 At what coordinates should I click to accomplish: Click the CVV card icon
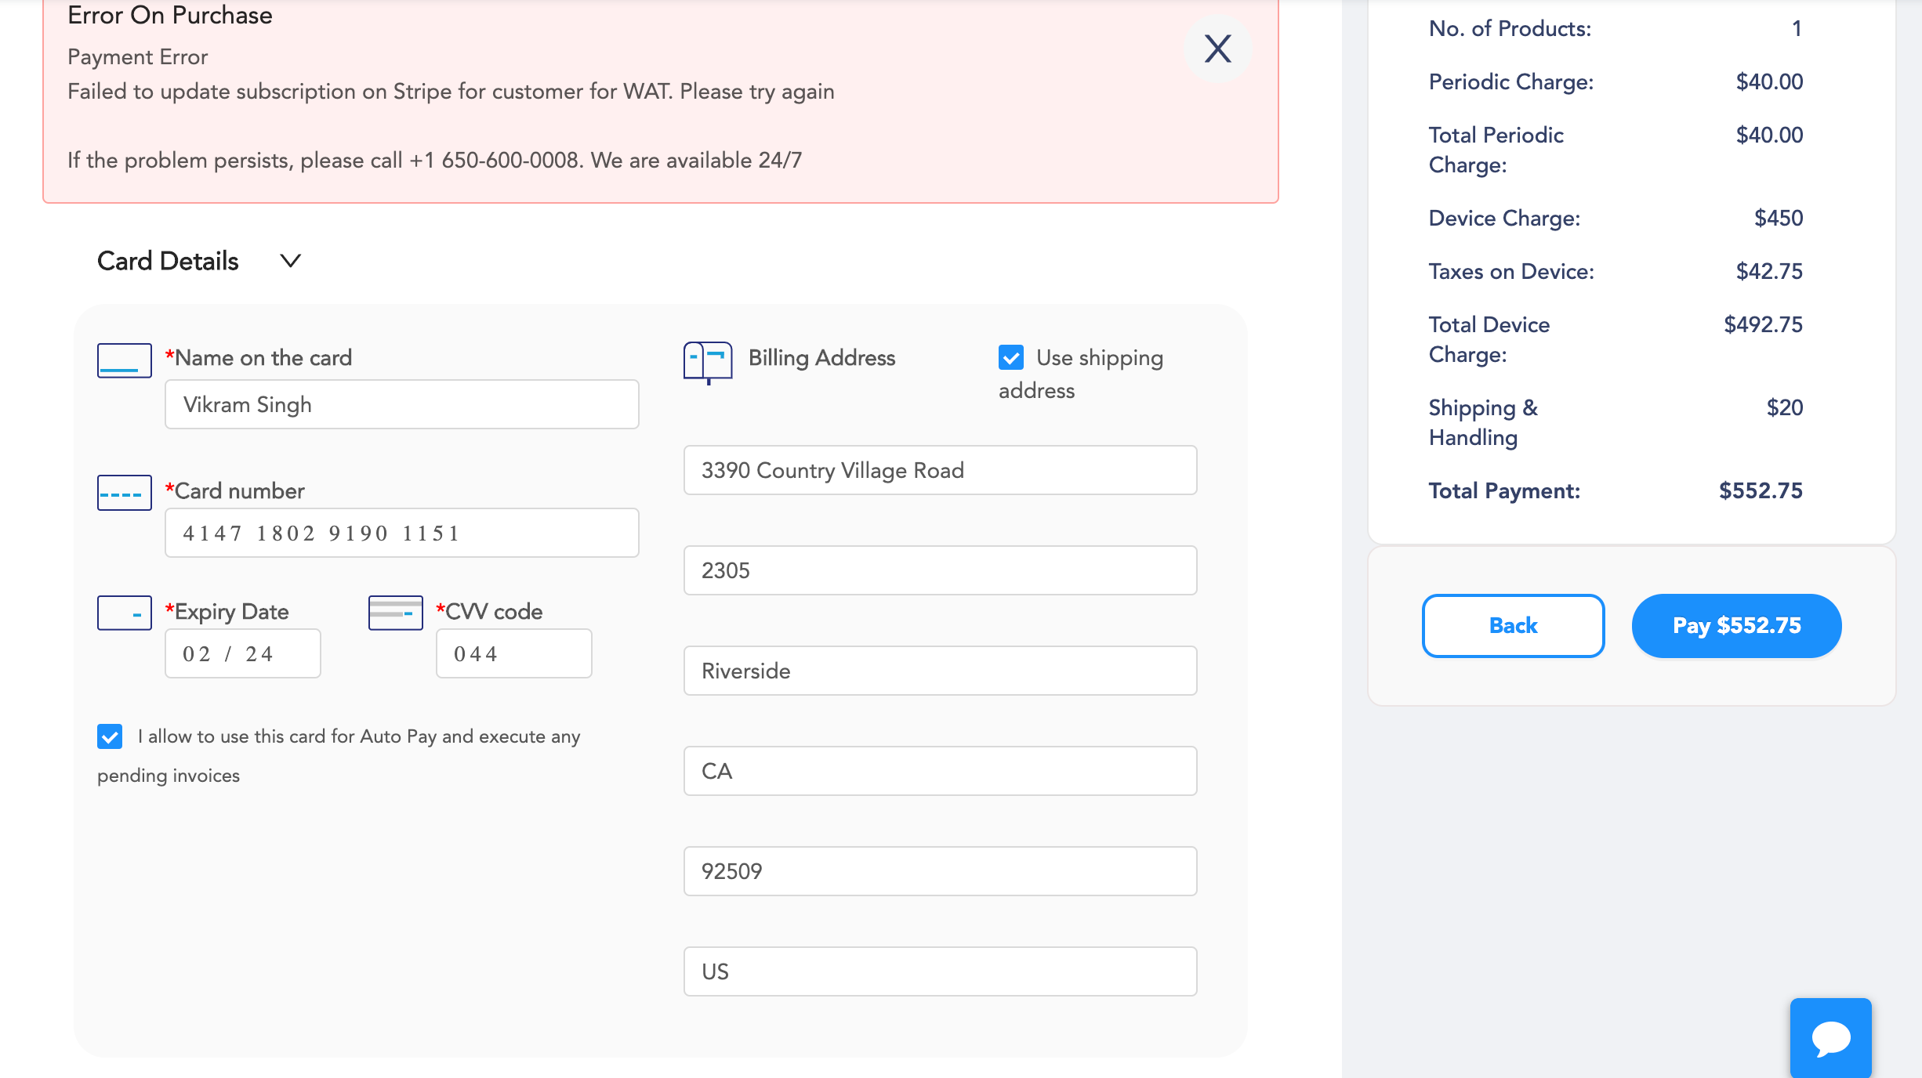point(395,613)
